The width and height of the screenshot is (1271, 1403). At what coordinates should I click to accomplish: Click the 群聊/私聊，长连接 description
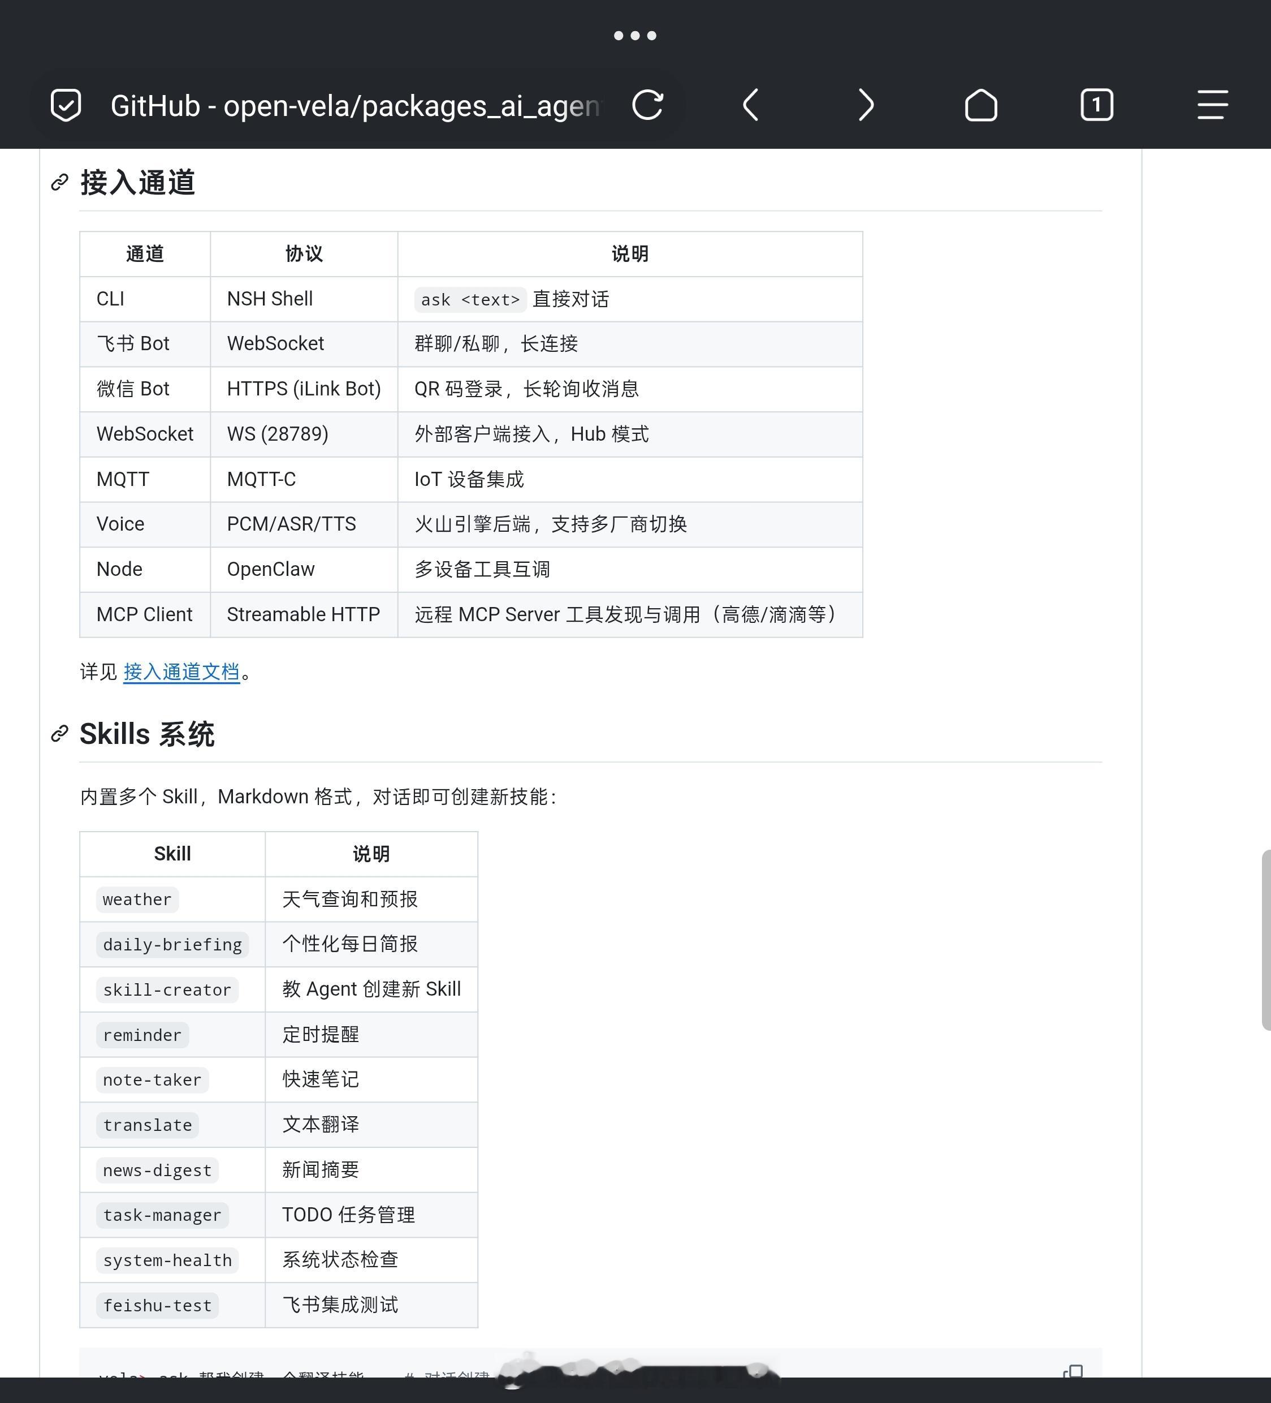[x=630, y=344]
